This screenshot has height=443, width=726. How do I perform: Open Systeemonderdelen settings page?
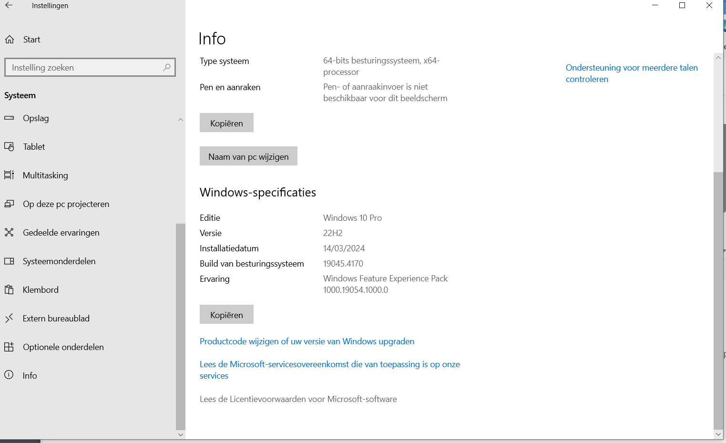coord(59,261)
